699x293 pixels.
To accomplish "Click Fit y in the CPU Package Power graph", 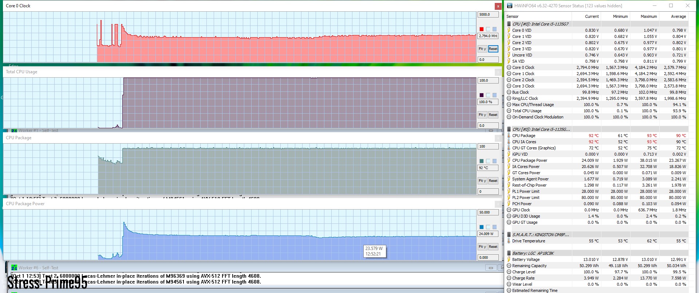I will click(x=482, y=247).
